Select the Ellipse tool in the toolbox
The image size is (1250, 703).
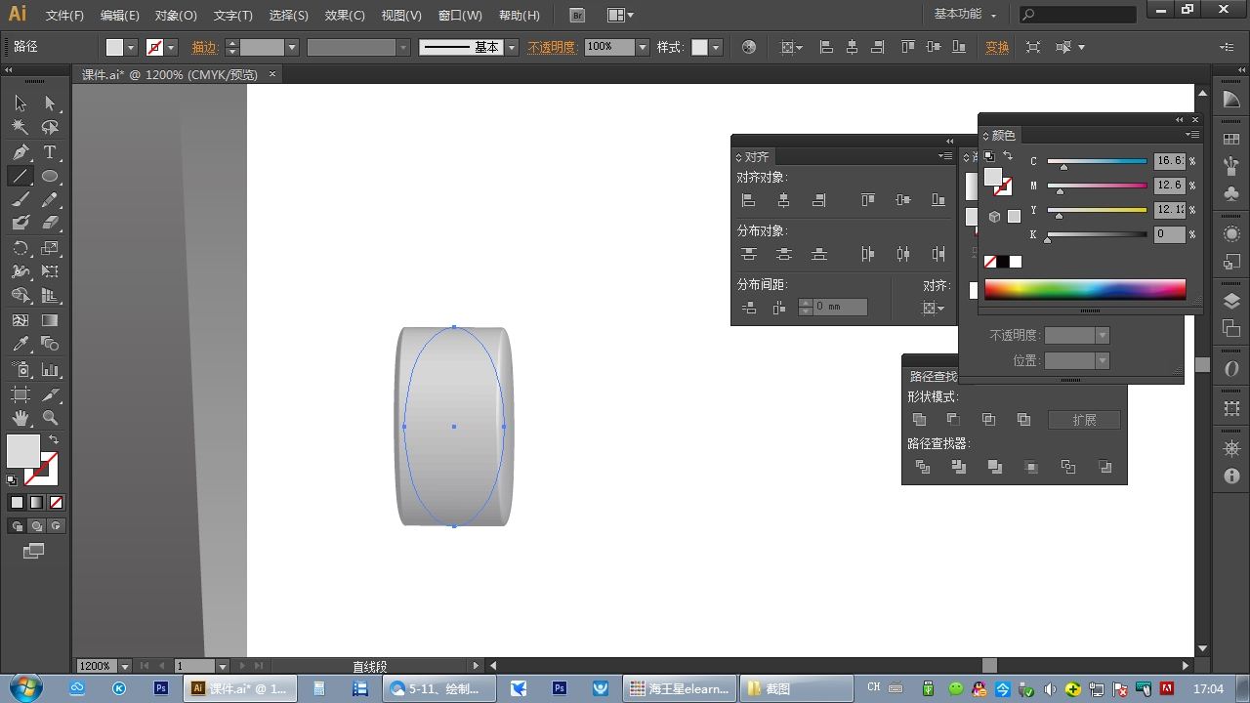point(50,177)
